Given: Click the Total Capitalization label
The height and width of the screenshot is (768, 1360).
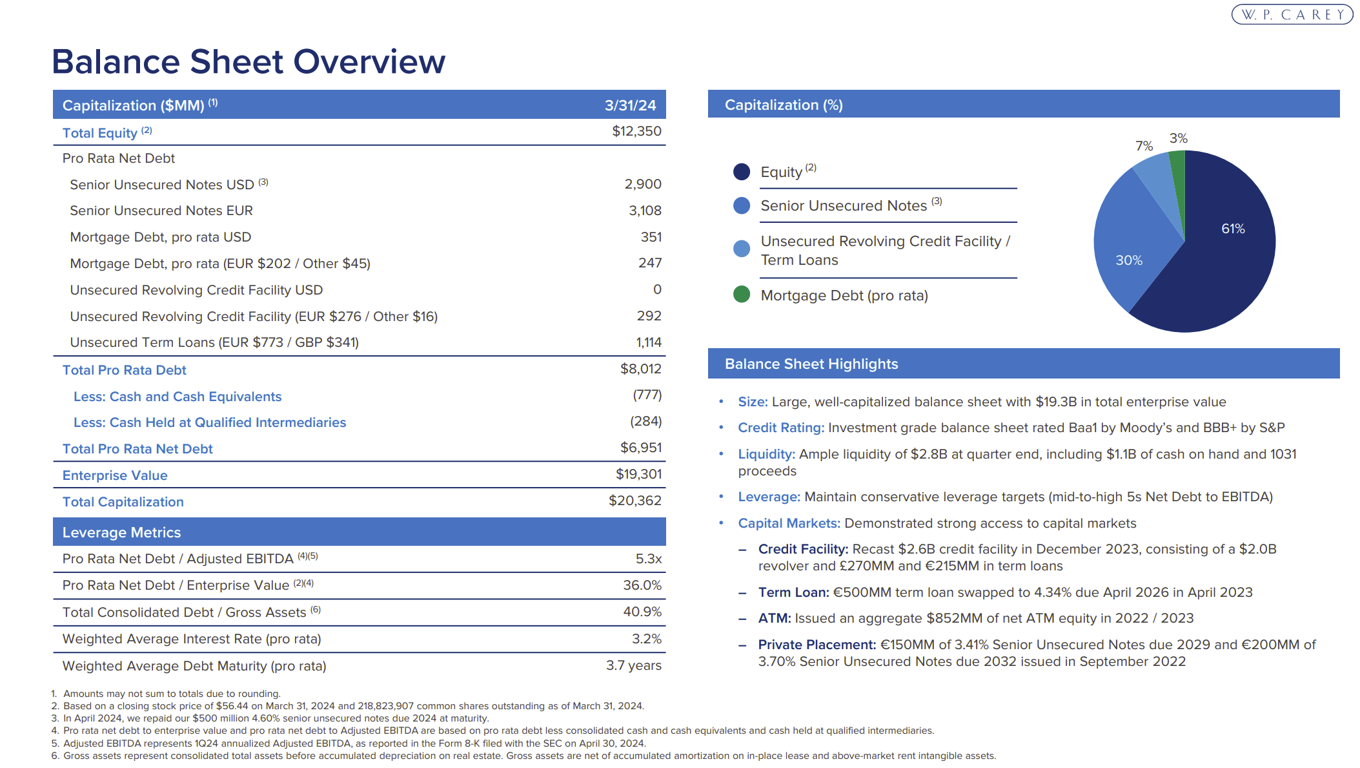Looking at the screenshot, I should 123,502.
